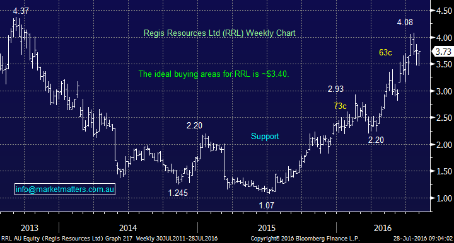Click the 2.20 label below 2016 low
This screenshot has height=243, width=454.
coord(376,140)
